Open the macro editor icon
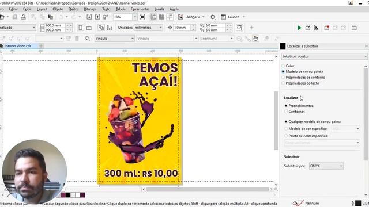The height and width of the screenshot is (207, 369). (307, 28)
